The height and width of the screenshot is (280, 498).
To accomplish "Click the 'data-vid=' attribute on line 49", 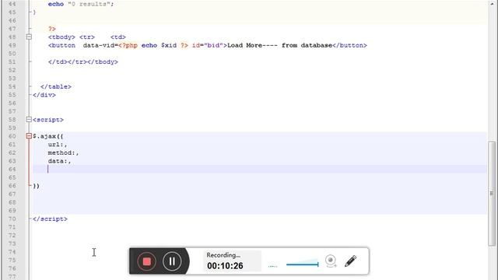I will tap(100, 45).
